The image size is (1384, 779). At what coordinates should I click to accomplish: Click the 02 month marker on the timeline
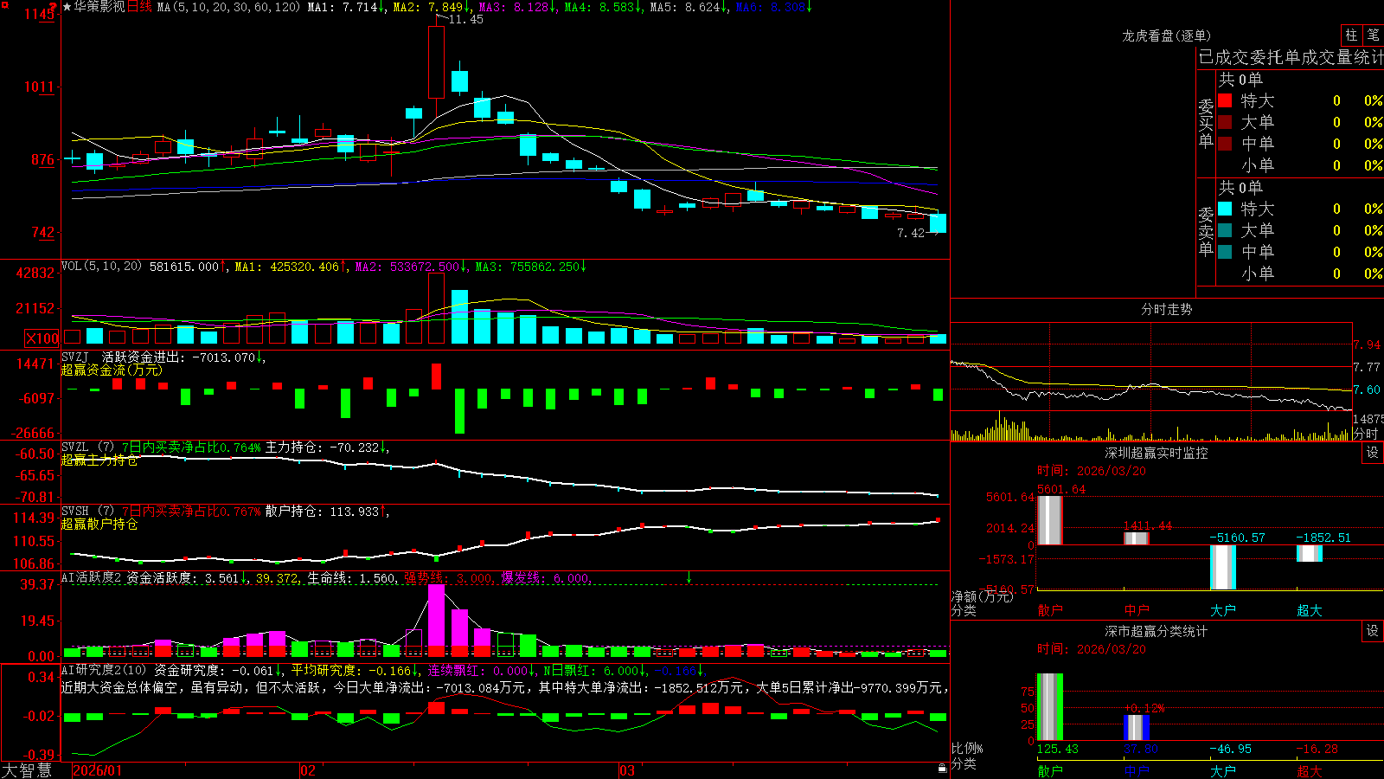[308, 770]
